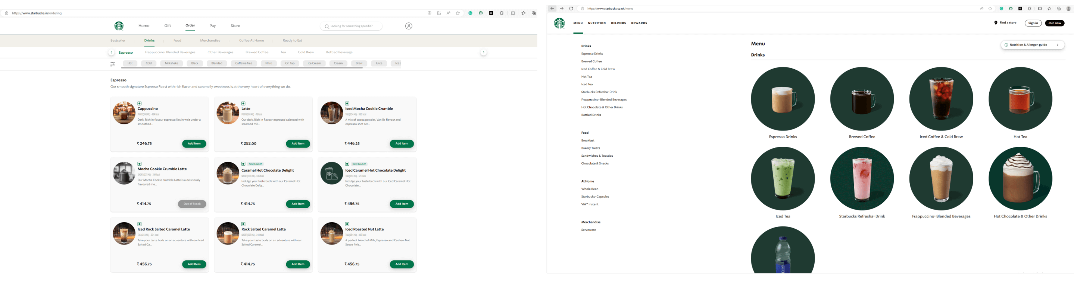
Task: Click the info icon in Nutrition & Allergen guide
Action: (x=1006, y=45)
